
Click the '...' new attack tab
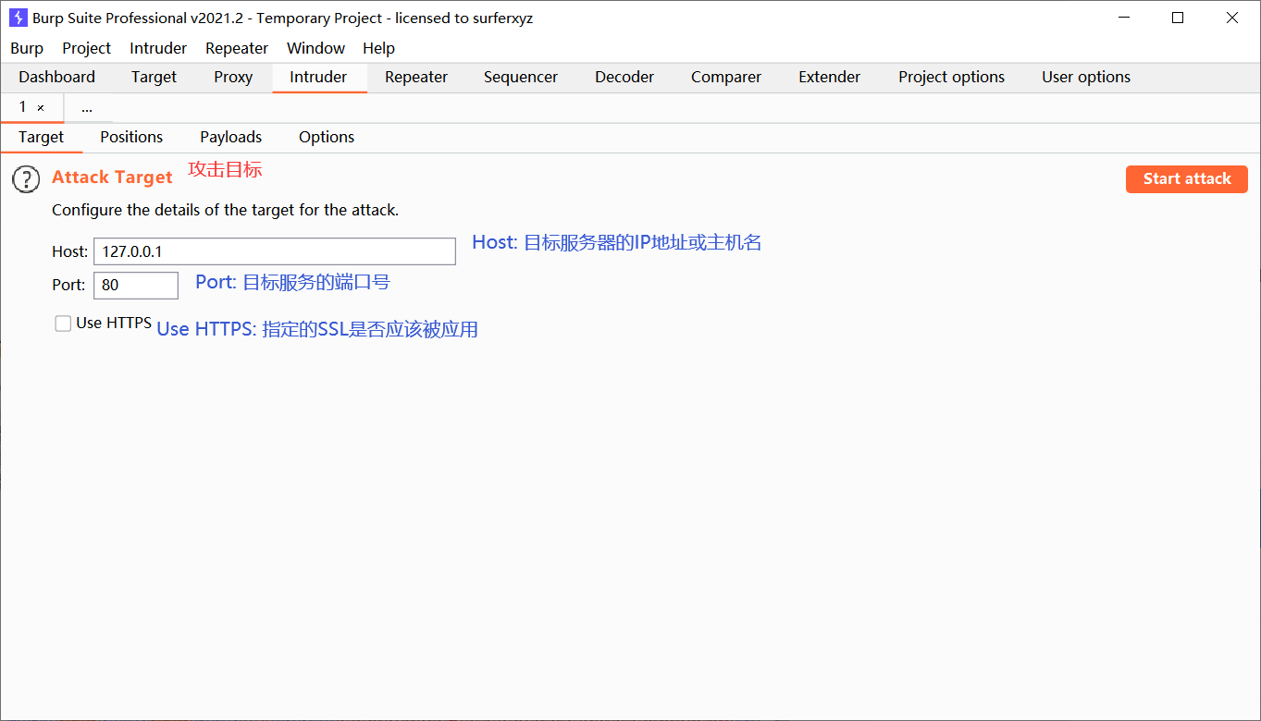pos(87,108)
